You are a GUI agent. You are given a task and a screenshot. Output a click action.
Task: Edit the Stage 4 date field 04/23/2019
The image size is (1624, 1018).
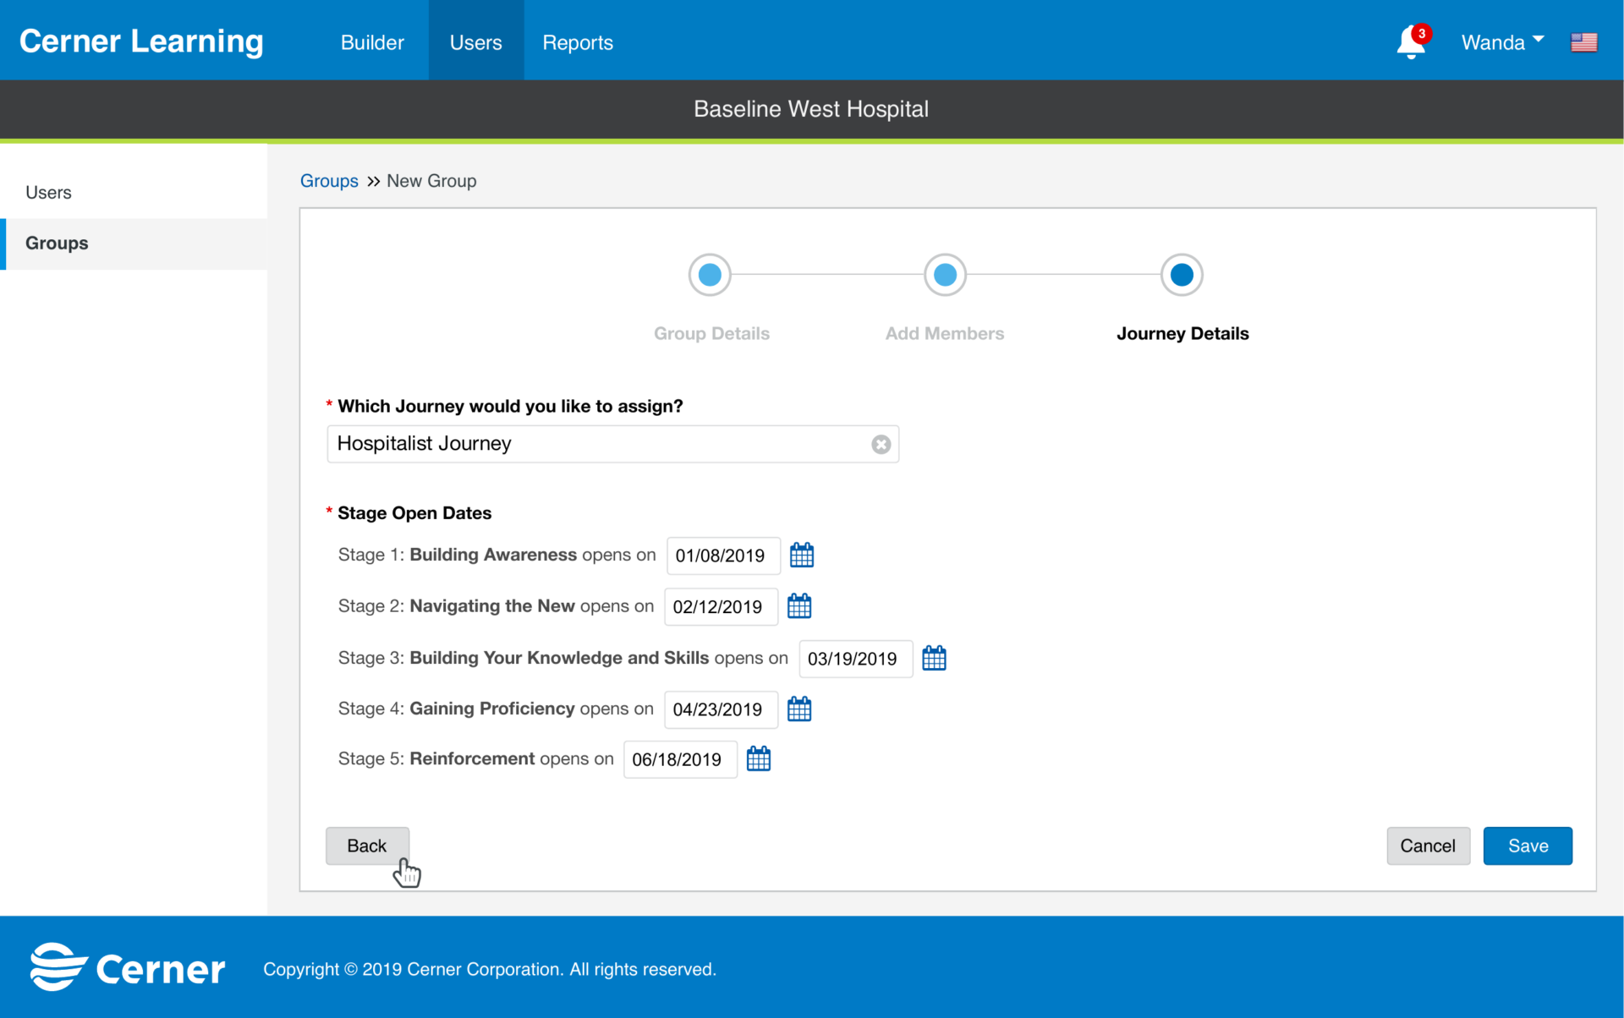(721, 709)
